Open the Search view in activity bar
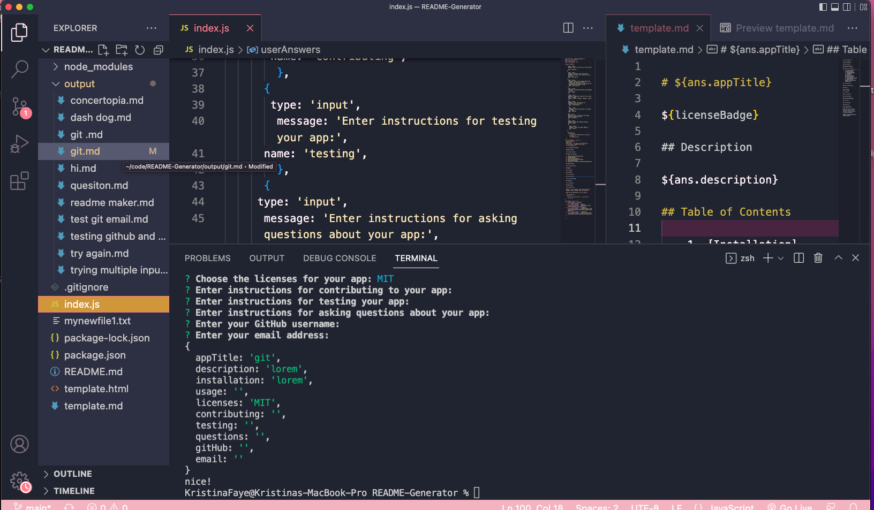 point(19,69)
